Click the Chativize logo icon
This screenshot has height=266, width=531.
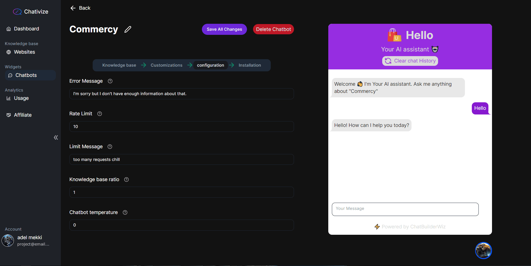click(x=17, y=12)
